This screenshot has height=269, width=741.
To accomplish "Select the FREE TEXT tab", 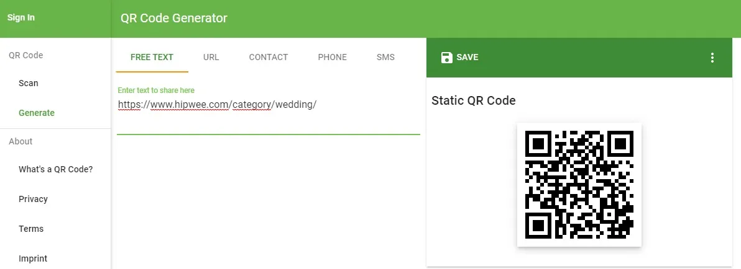I will coord(152,57).
